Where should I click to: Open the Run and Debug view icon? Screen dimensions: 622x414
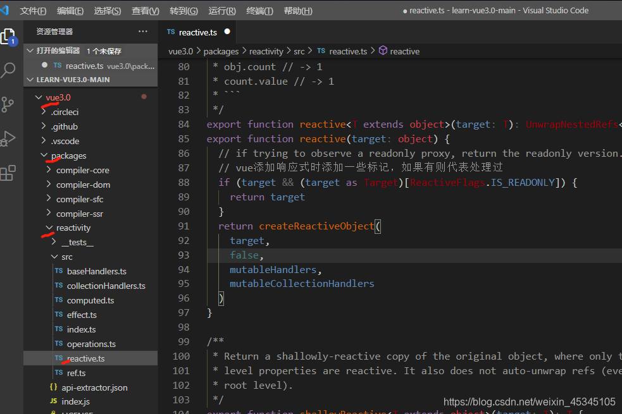[x=8, y=138]
